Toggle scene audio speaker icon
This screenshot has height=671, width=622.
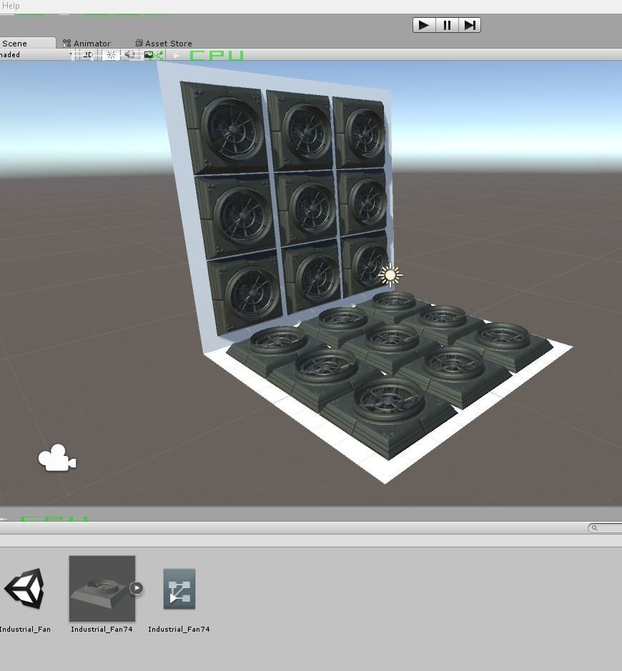pos(129,55)
